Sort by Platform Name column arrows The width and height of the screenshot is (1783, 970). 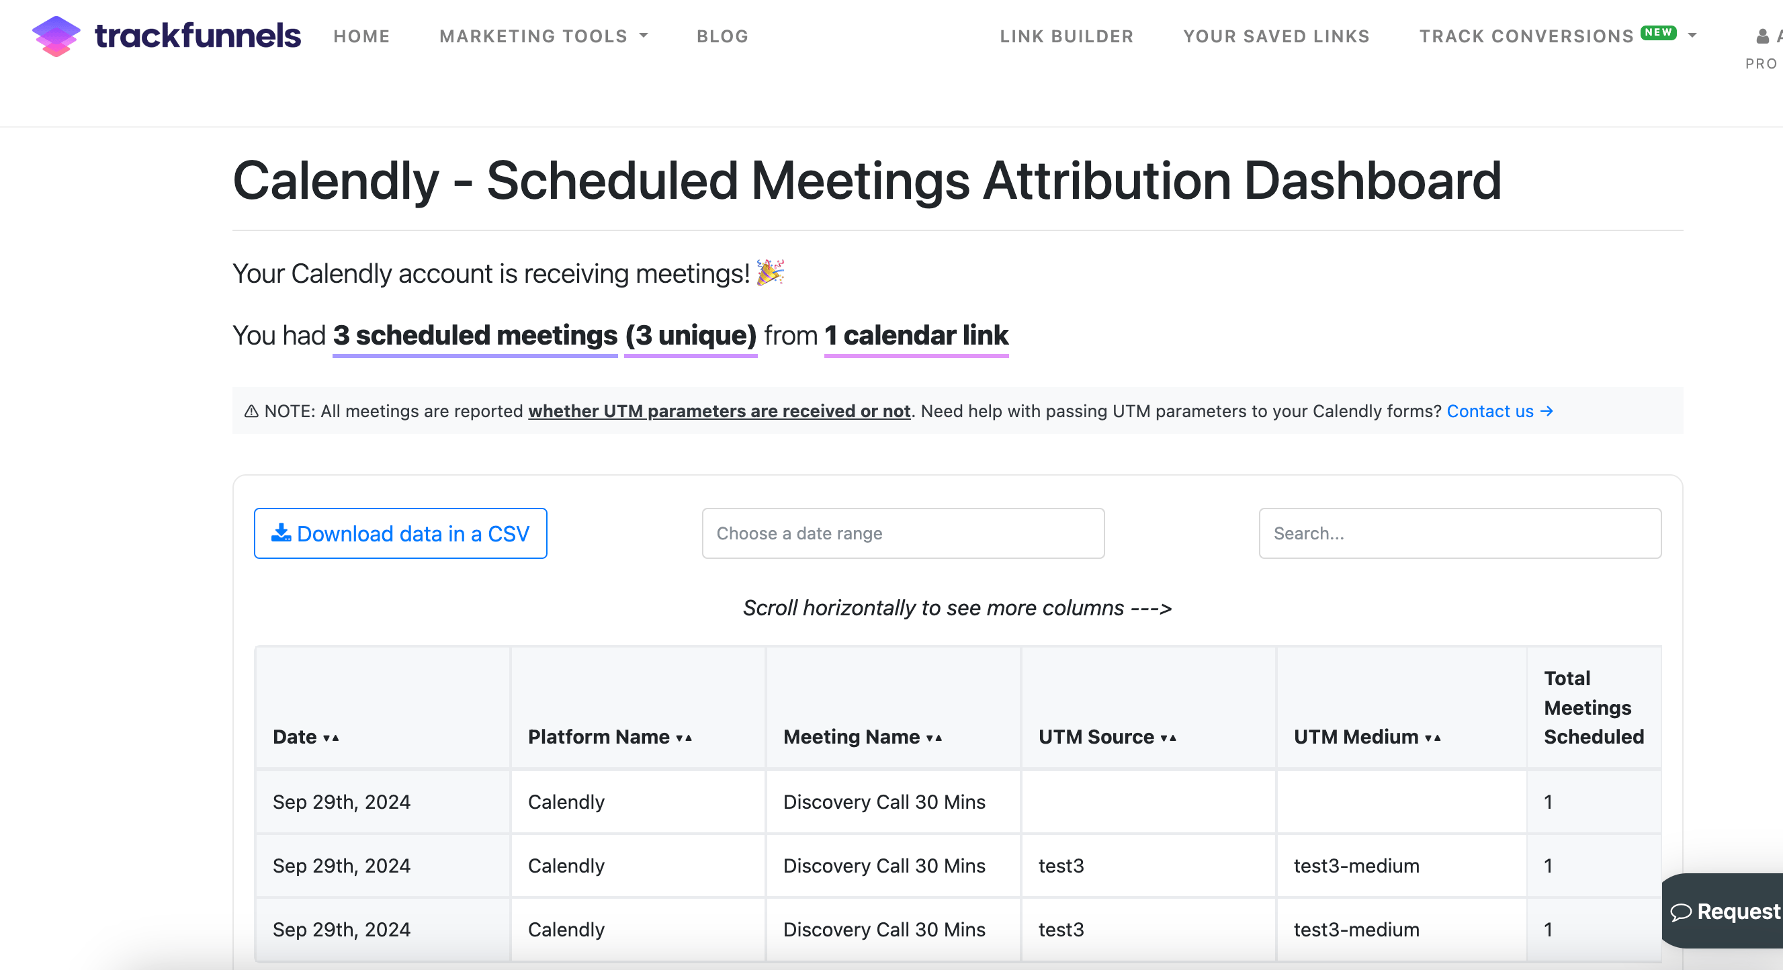(x=684, y=738)
